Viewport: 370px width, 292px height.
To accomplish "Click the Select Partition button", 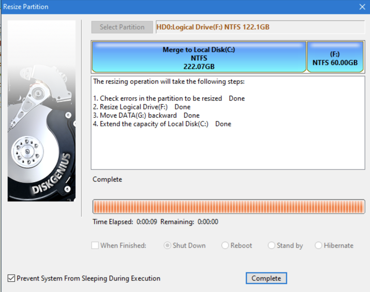I will pyautogui.click(x=122, y=27).
